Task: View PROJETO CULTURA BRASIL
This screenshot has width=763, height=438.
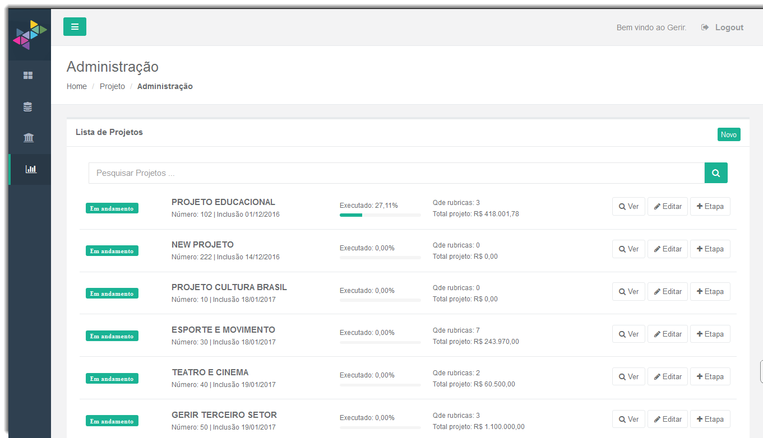Action: tap(628, 291)
